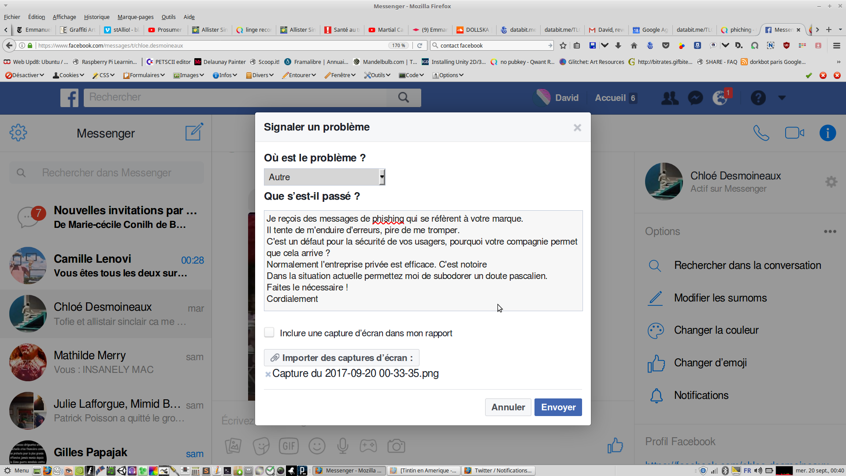This screenshot has height=476, width=846.
Task: Expand the Facebook account menu arrow
Action: coord(782,98)
